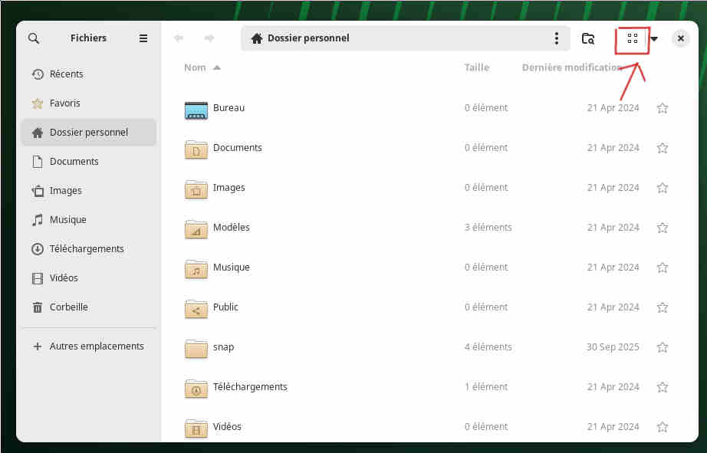This screenshot has width=707, height=453.
Task: Open Téléchargements in the sidebar
Action: coord(86,249)
